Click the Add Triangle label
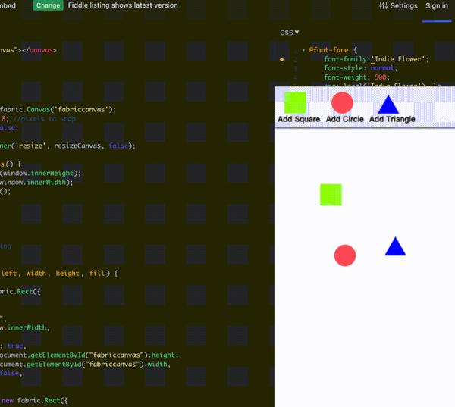The width and height of the screenshot is (455, 407). pos(392,119)
